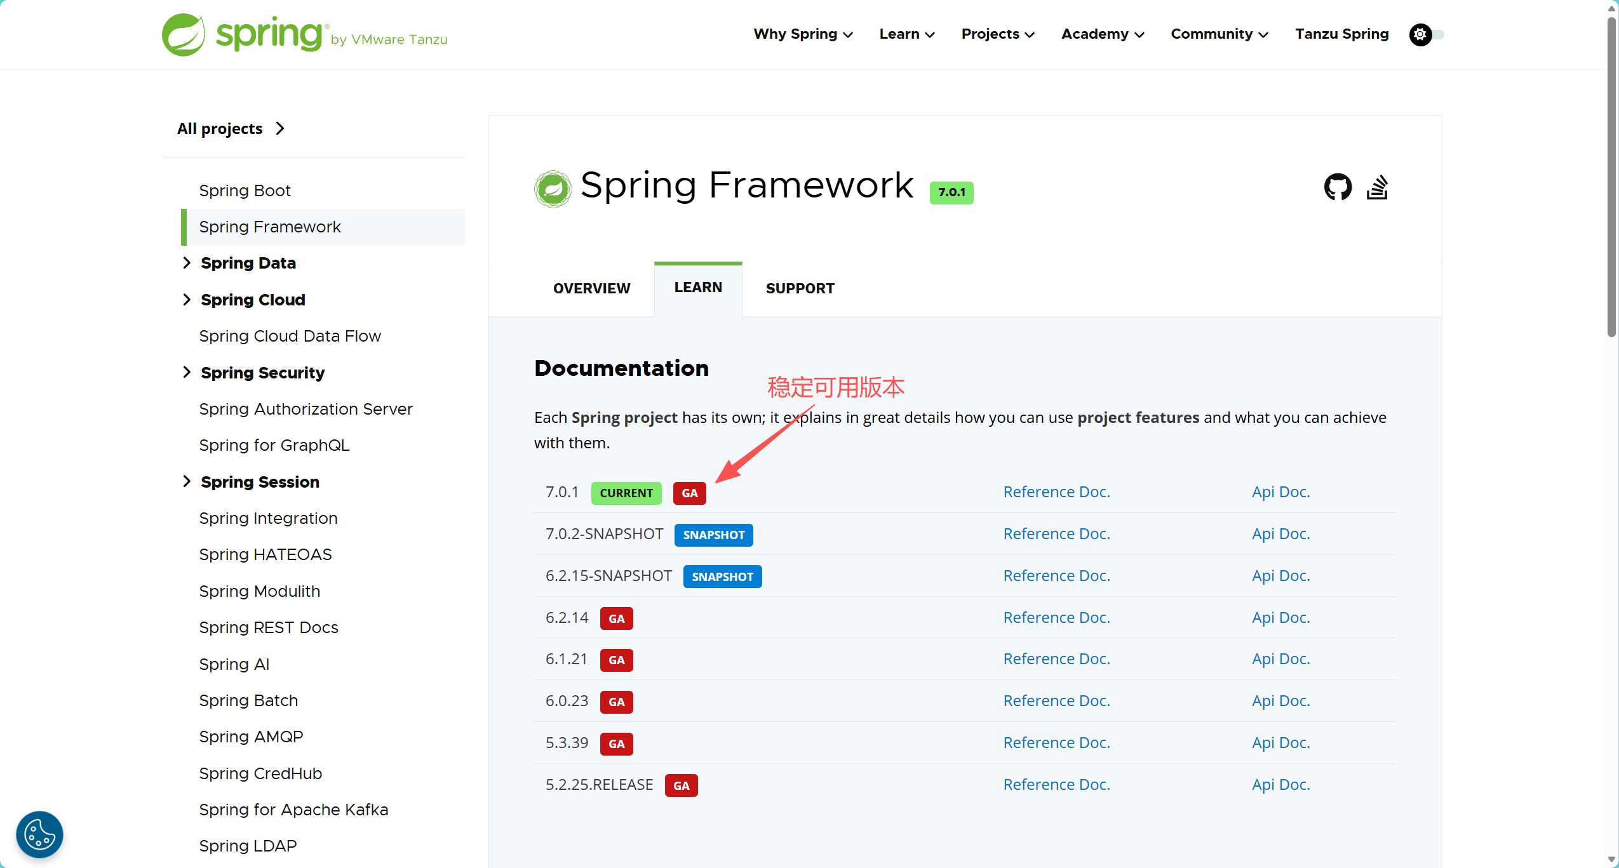Expand Spring Data in sidebar
This screenshot has width=1619, height=868.
(x=187, y=263)
